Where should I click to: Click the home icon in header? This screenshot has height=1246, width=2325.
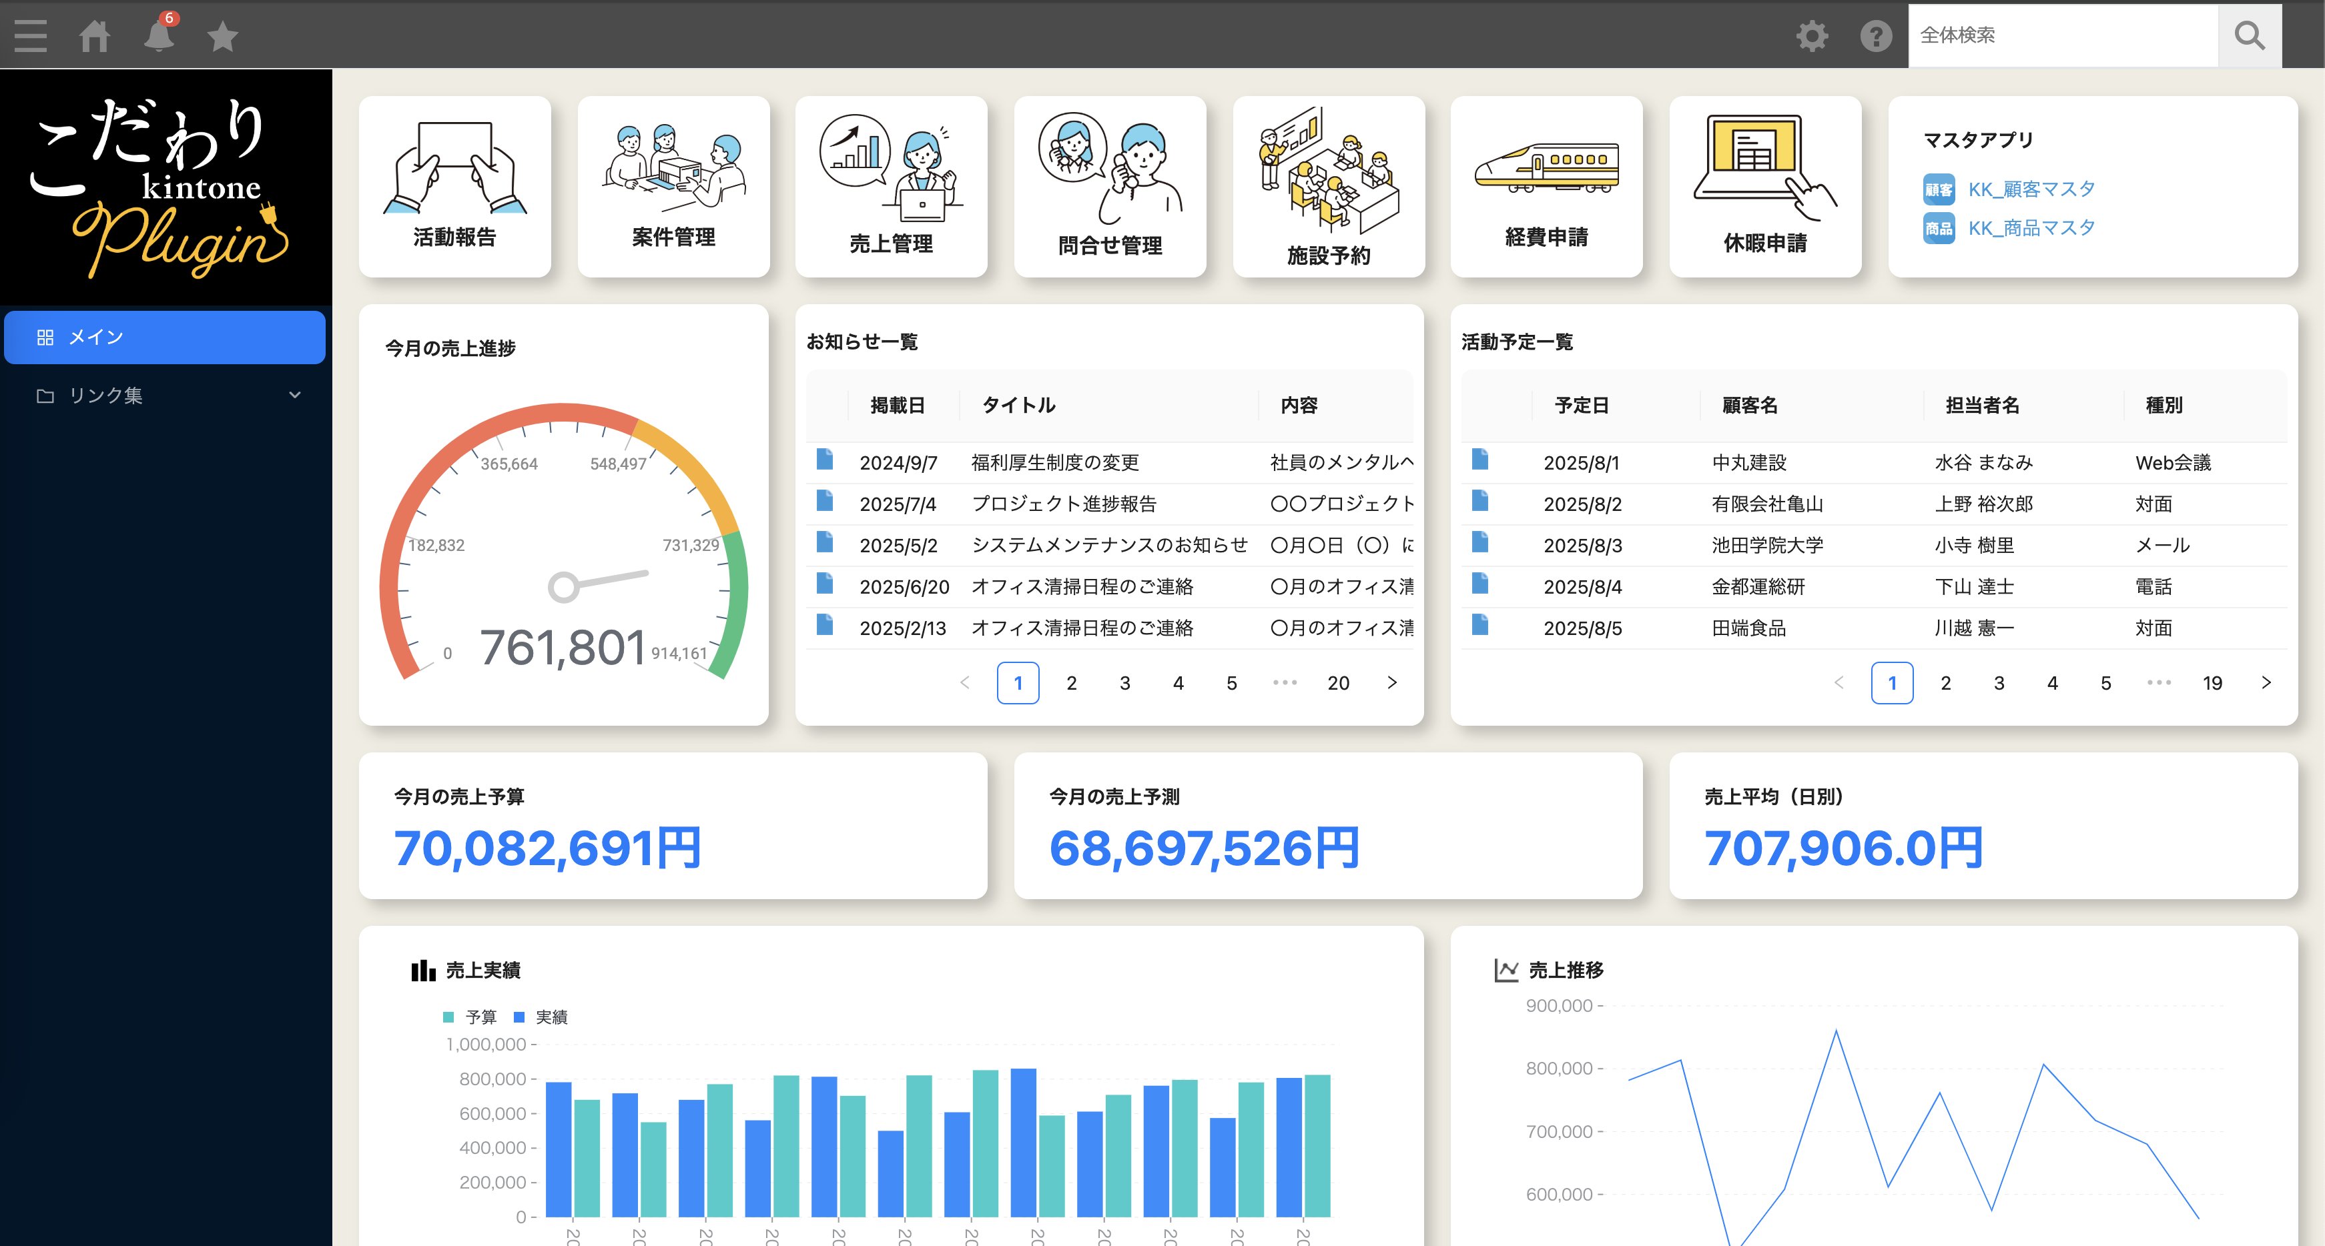pyautogui.click(x=95, y=36)
